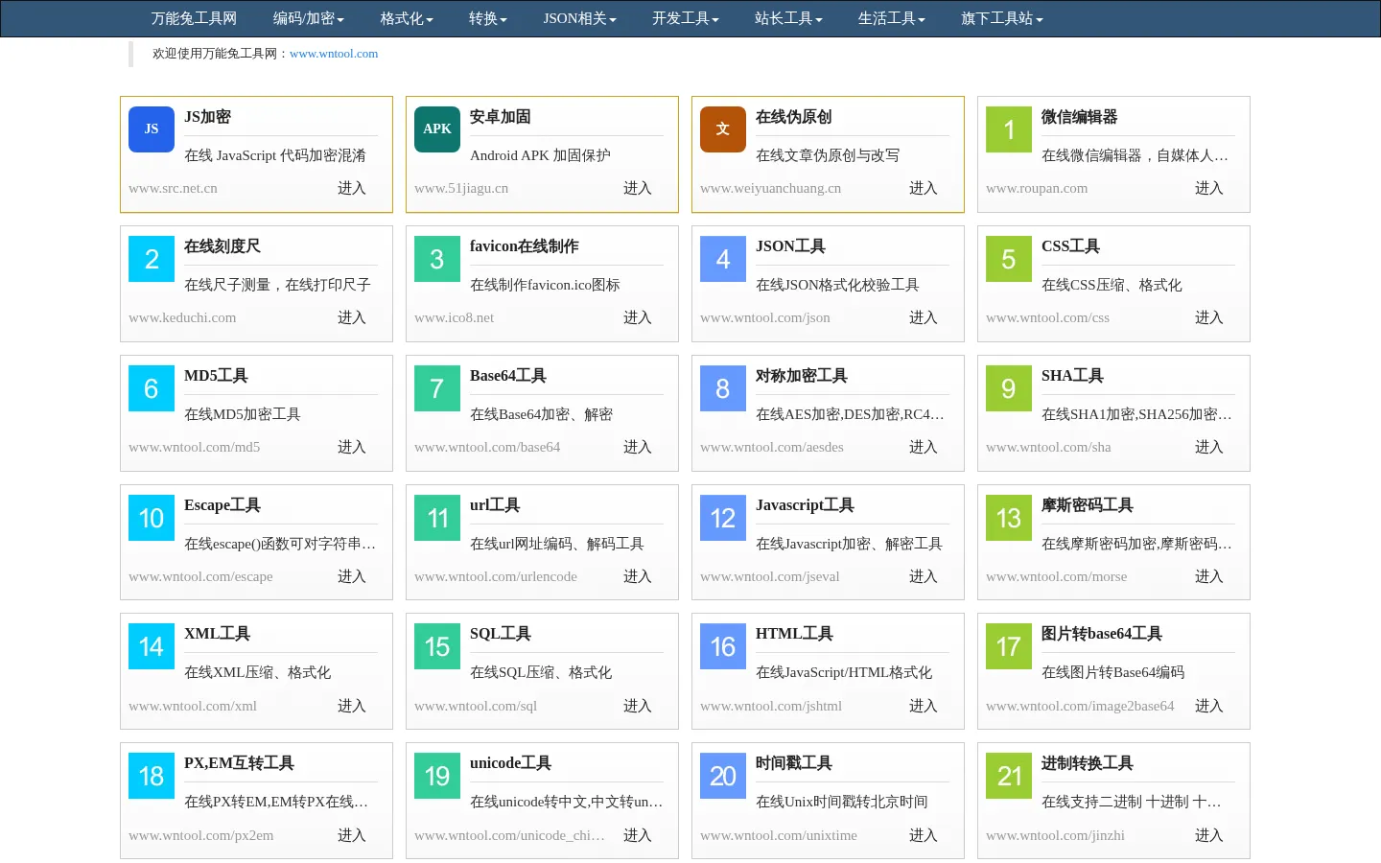This screenshot has height=863, width=1381.
Task: Open the 转换 dropdown menu
Action: 488,18
